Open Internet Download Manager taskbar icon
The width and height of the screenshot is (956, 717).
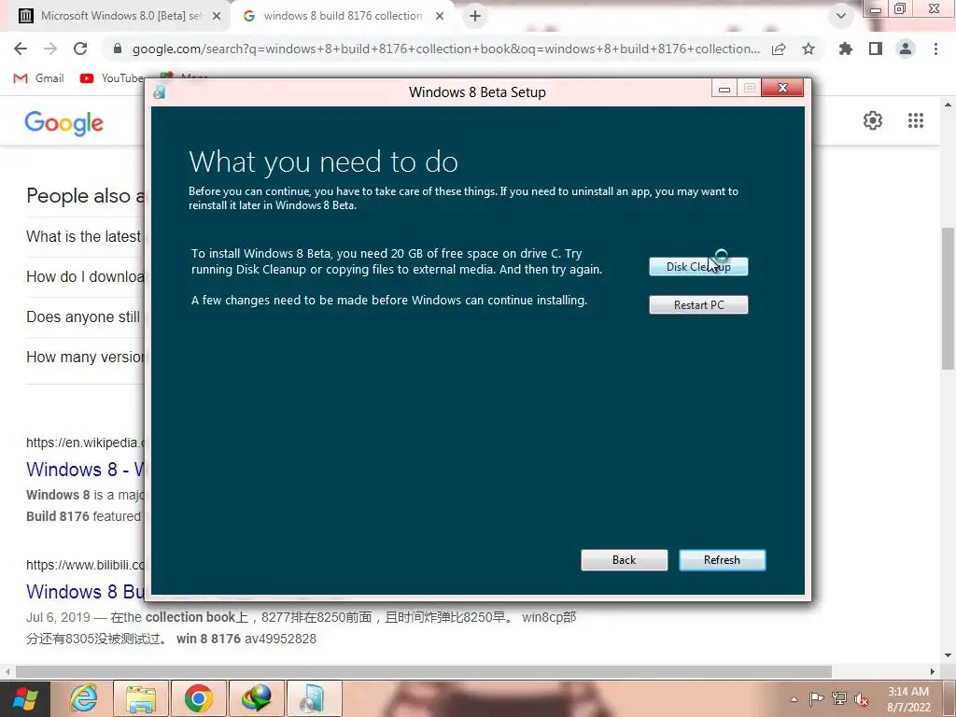[x=256, y=698]
